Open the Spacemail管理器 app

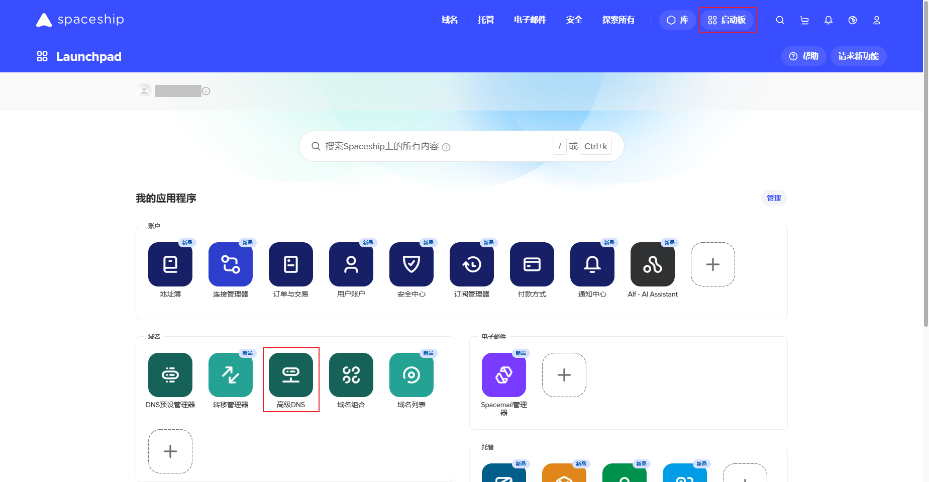pos(504,375)
